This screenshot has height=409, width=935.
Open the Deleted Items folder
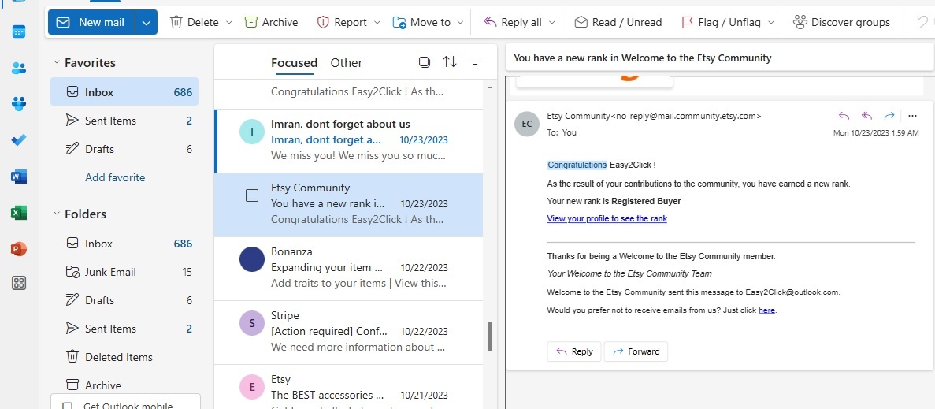coord(124,357)
